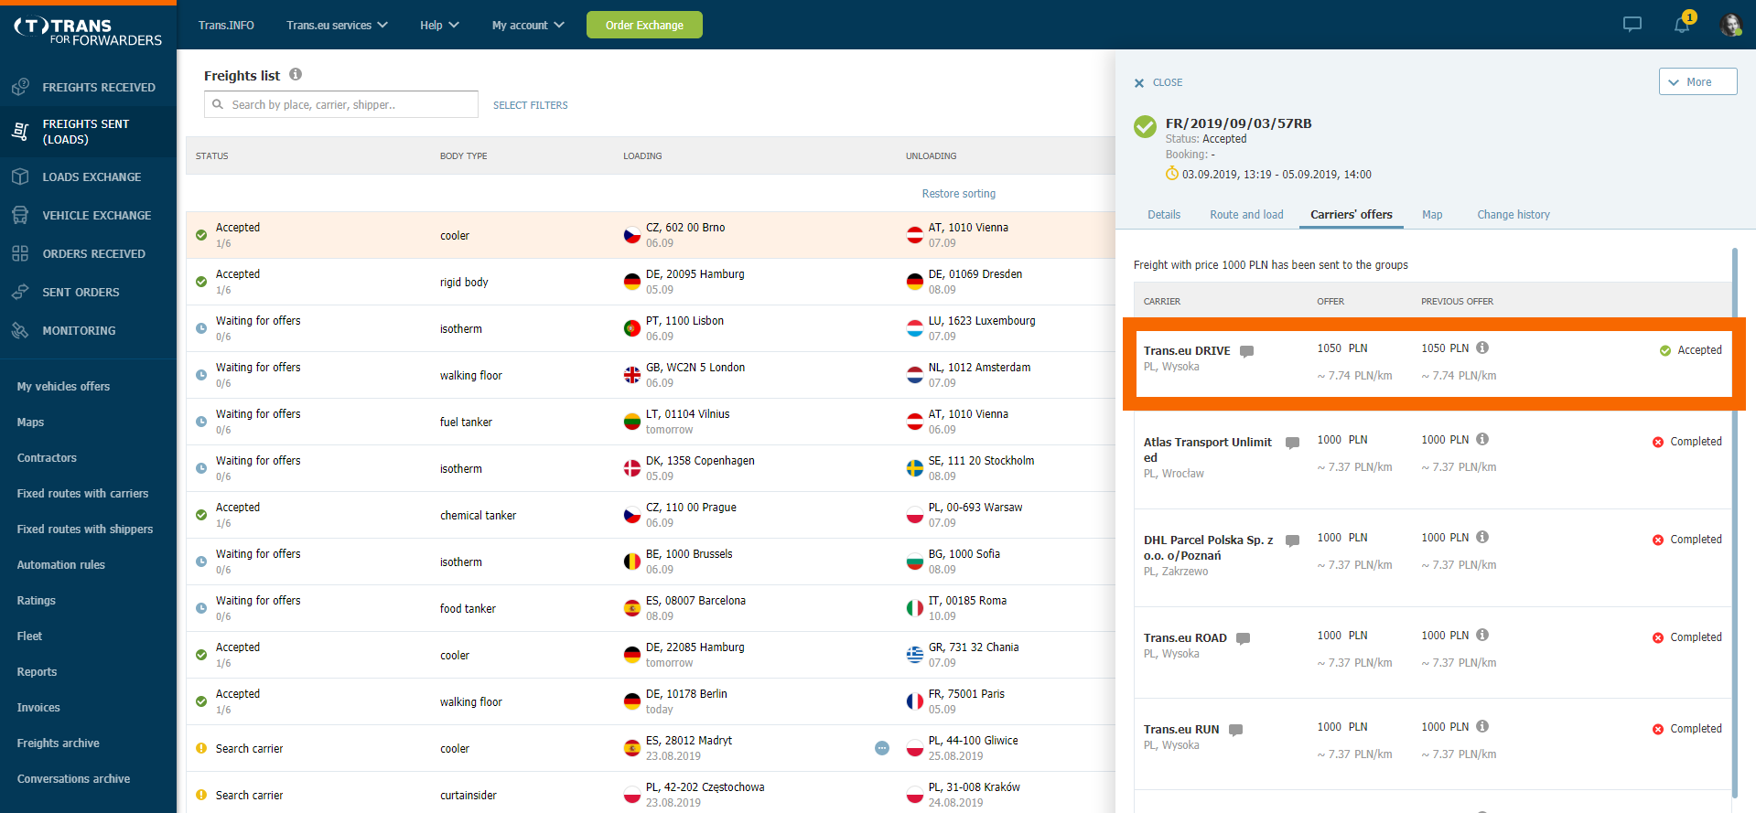Open Trans.INFO from the top menu
Viewport: 1756px width, 813px height.
226,25
